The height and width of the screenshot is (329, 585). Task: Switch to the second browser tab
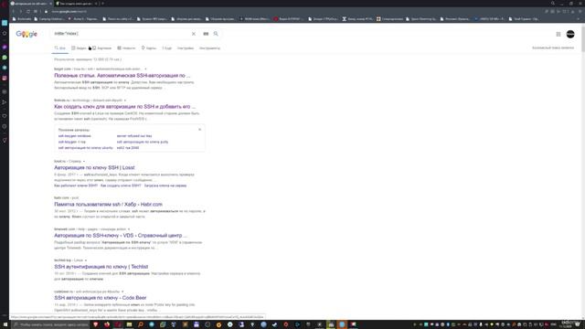coord(77,4)
